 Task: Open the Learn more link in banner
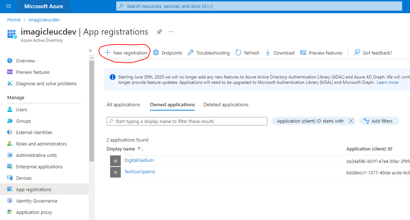pos(387,82)
